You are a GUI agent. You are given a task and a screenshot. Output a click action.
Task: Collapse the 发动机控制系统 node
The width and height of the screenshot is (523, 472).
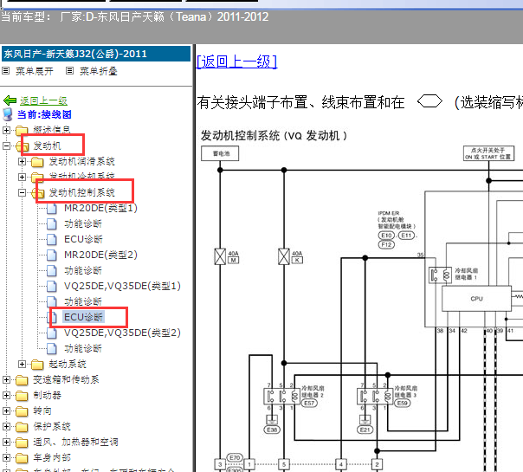tap(22, 192)
